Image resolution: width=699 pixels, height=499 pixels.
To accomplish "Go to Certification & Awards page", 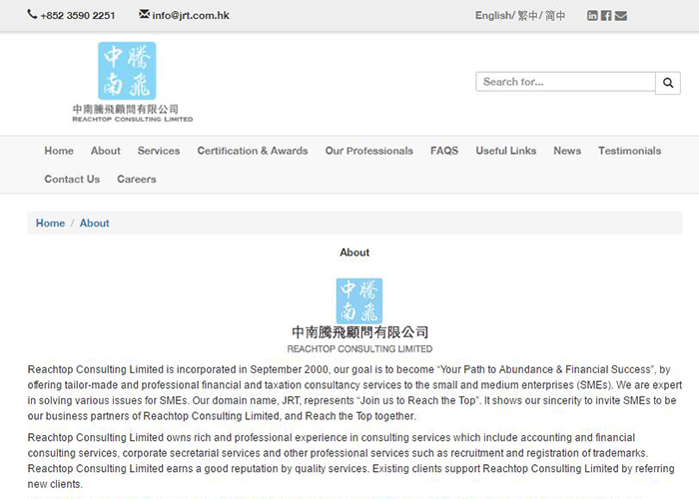I will coord(253,151).
